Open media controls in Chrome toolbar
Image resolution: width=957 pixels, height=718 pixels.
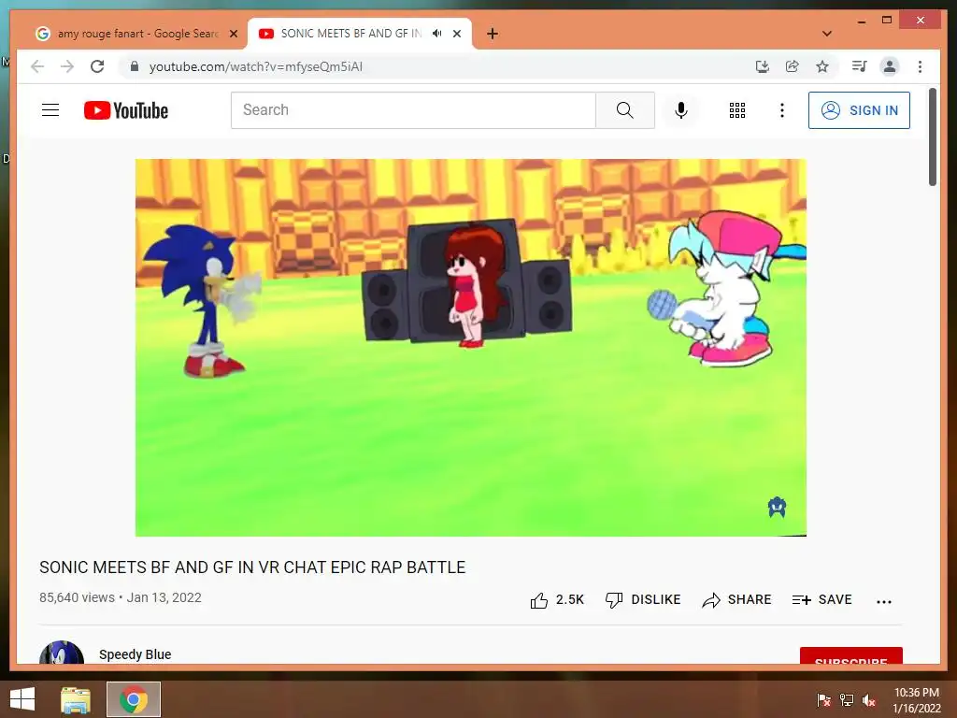(x=860, y=66)
